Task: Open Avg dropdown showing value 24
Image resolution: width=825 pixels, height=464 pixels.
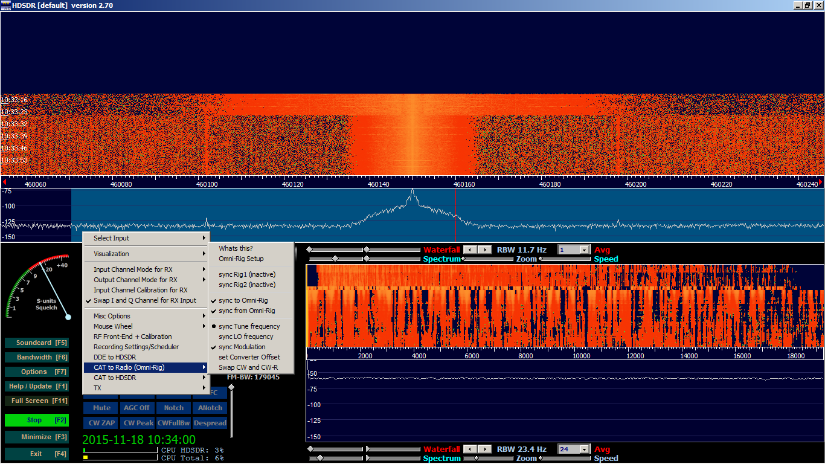Action: [x=584, y=449]
